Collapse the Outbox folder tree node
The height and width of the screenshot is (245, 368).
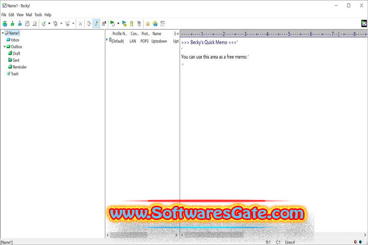[5, 46]
